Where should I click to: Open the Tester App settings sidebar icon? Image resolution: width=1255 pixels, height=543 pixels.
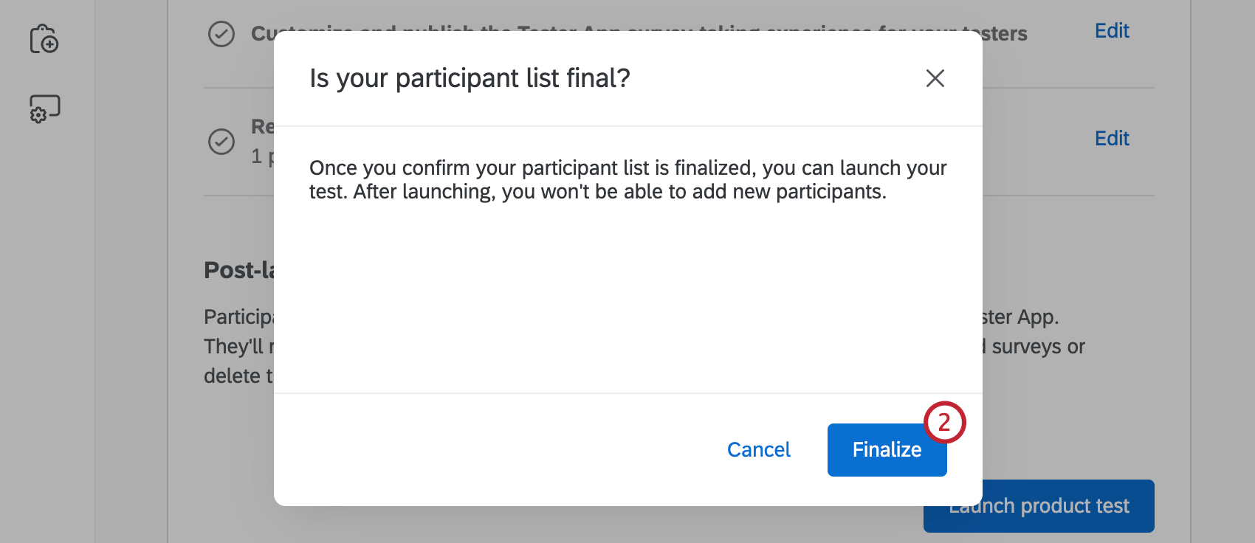[44, 108]
